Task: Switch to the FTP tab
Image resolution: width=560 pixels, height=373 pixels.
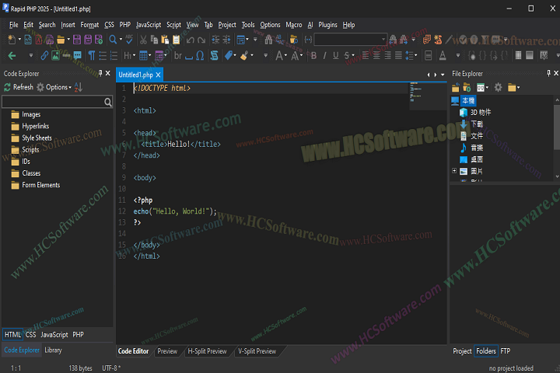Action: (506, 351)
